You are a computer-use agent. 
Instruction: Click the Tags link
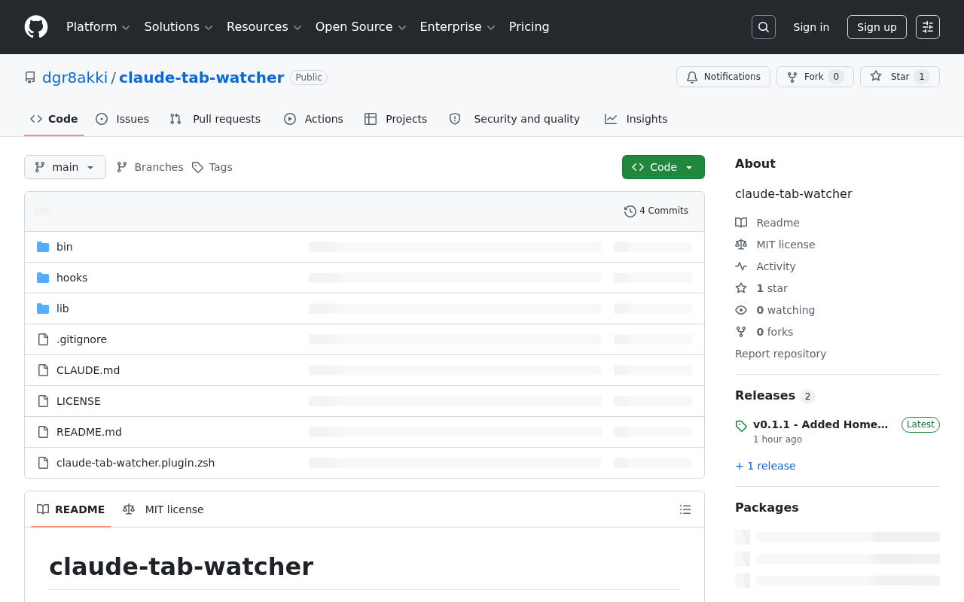(212, 167)
